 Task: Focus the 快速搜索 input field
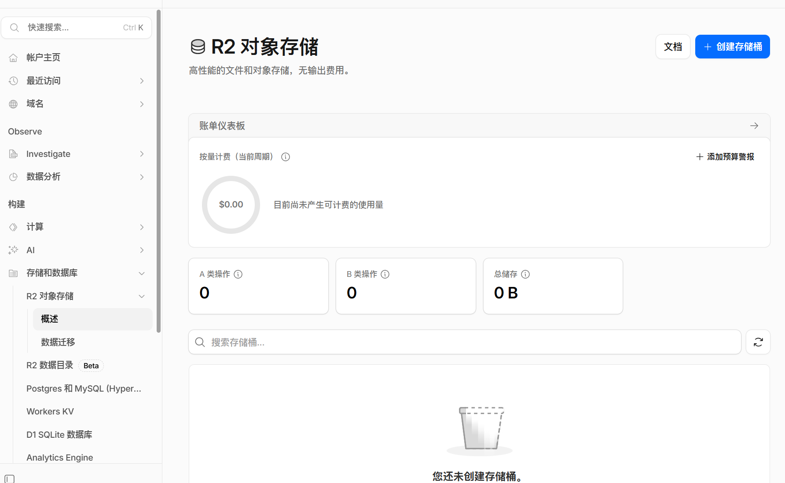click(x=77, y=28)
